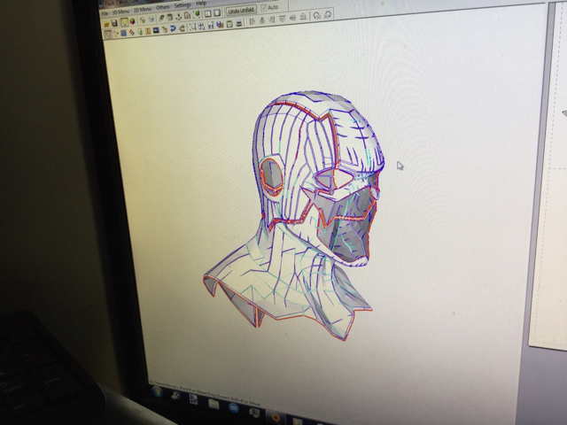This screenshot has width=567, height=425.
Task: Toggle the multicolored texture cube icon
Action: (132, 21)
